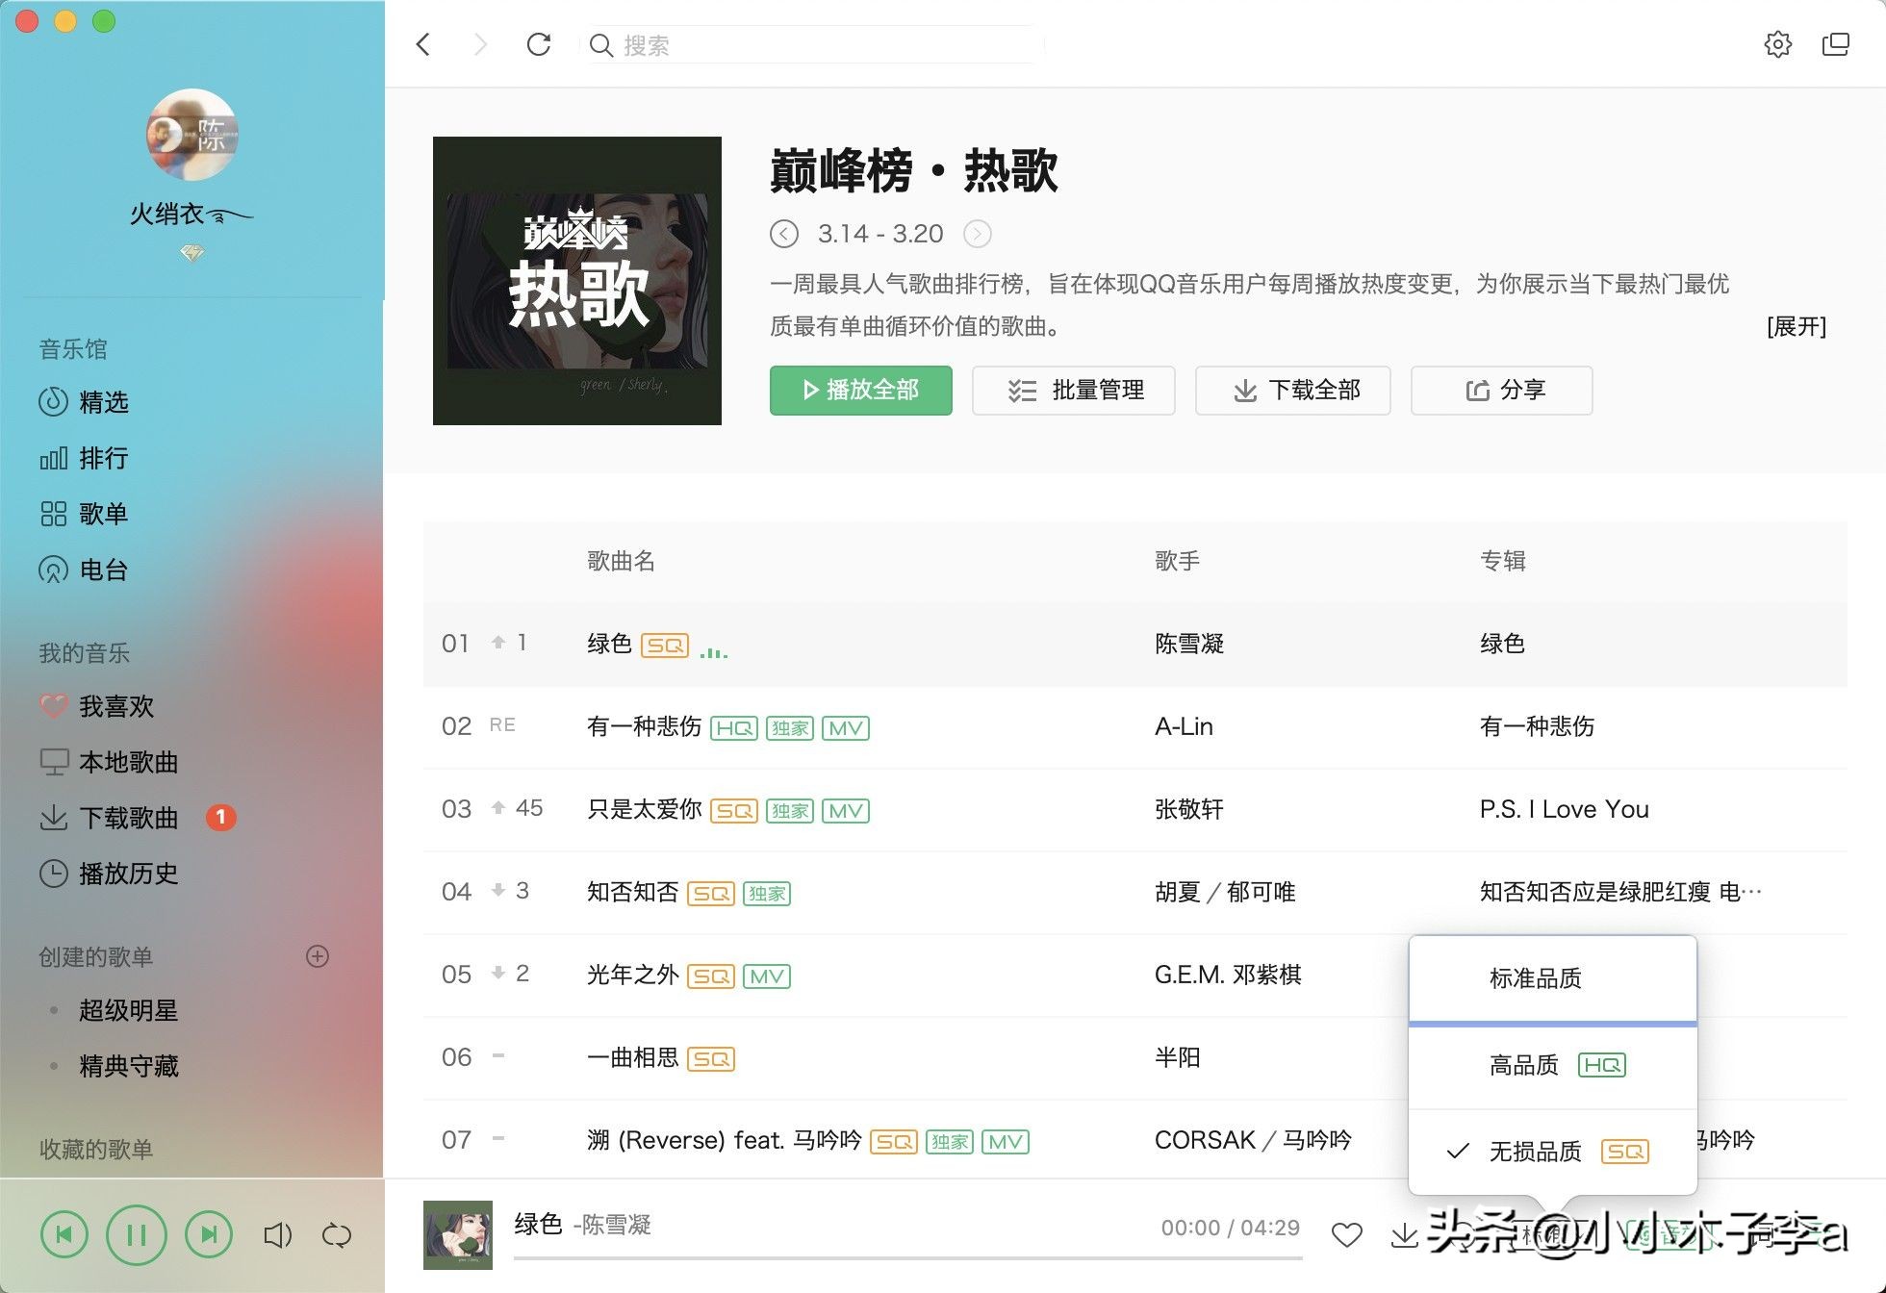Image resolution: width=1886 pixels, height=1293 pixels.
Task: Open 精选 featured music section
Action: [104, 403]
